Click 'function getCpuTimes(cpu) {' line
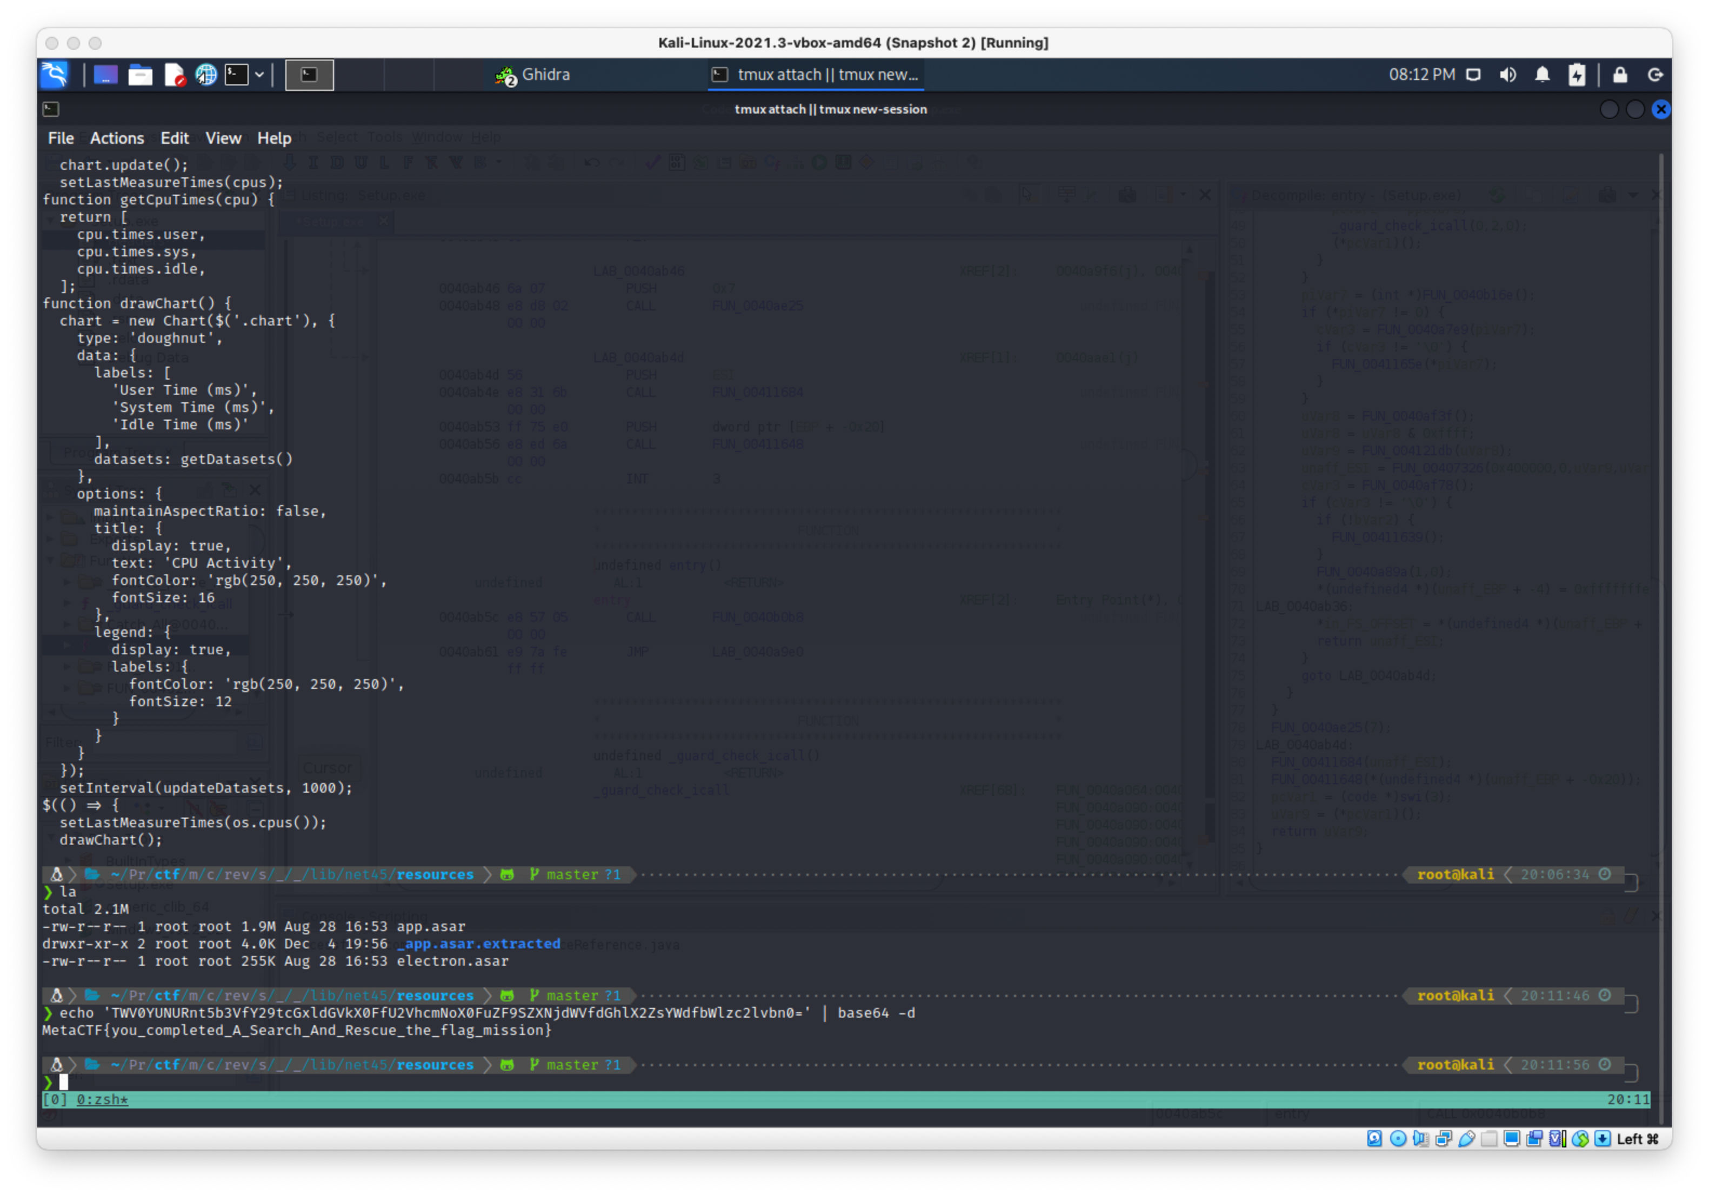The image size is (1709, 1195). click(158, 199)
